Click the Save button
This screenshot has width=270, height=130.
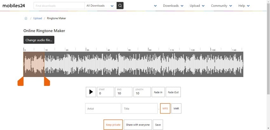pyautogui.click(x=158, y=125)
